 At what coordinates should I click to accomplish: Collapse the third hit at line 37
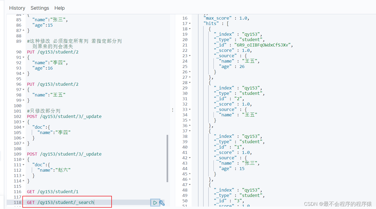point(190,131)
